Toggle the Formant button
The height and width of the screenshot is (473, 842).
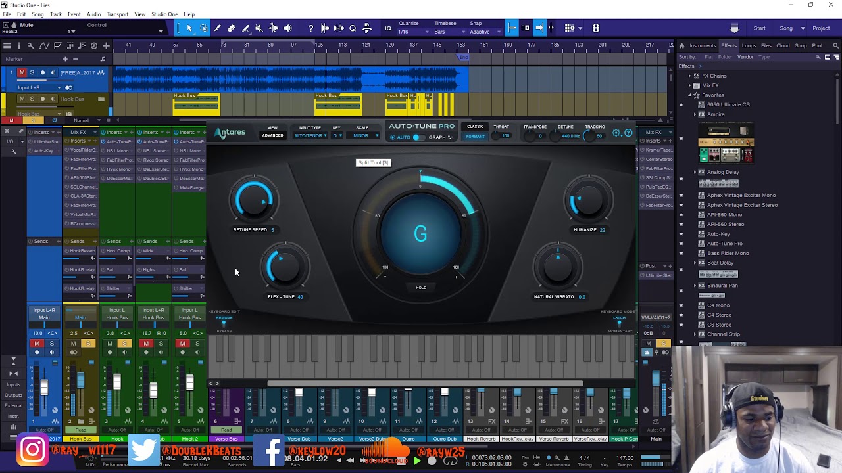(x=475, y=137)
